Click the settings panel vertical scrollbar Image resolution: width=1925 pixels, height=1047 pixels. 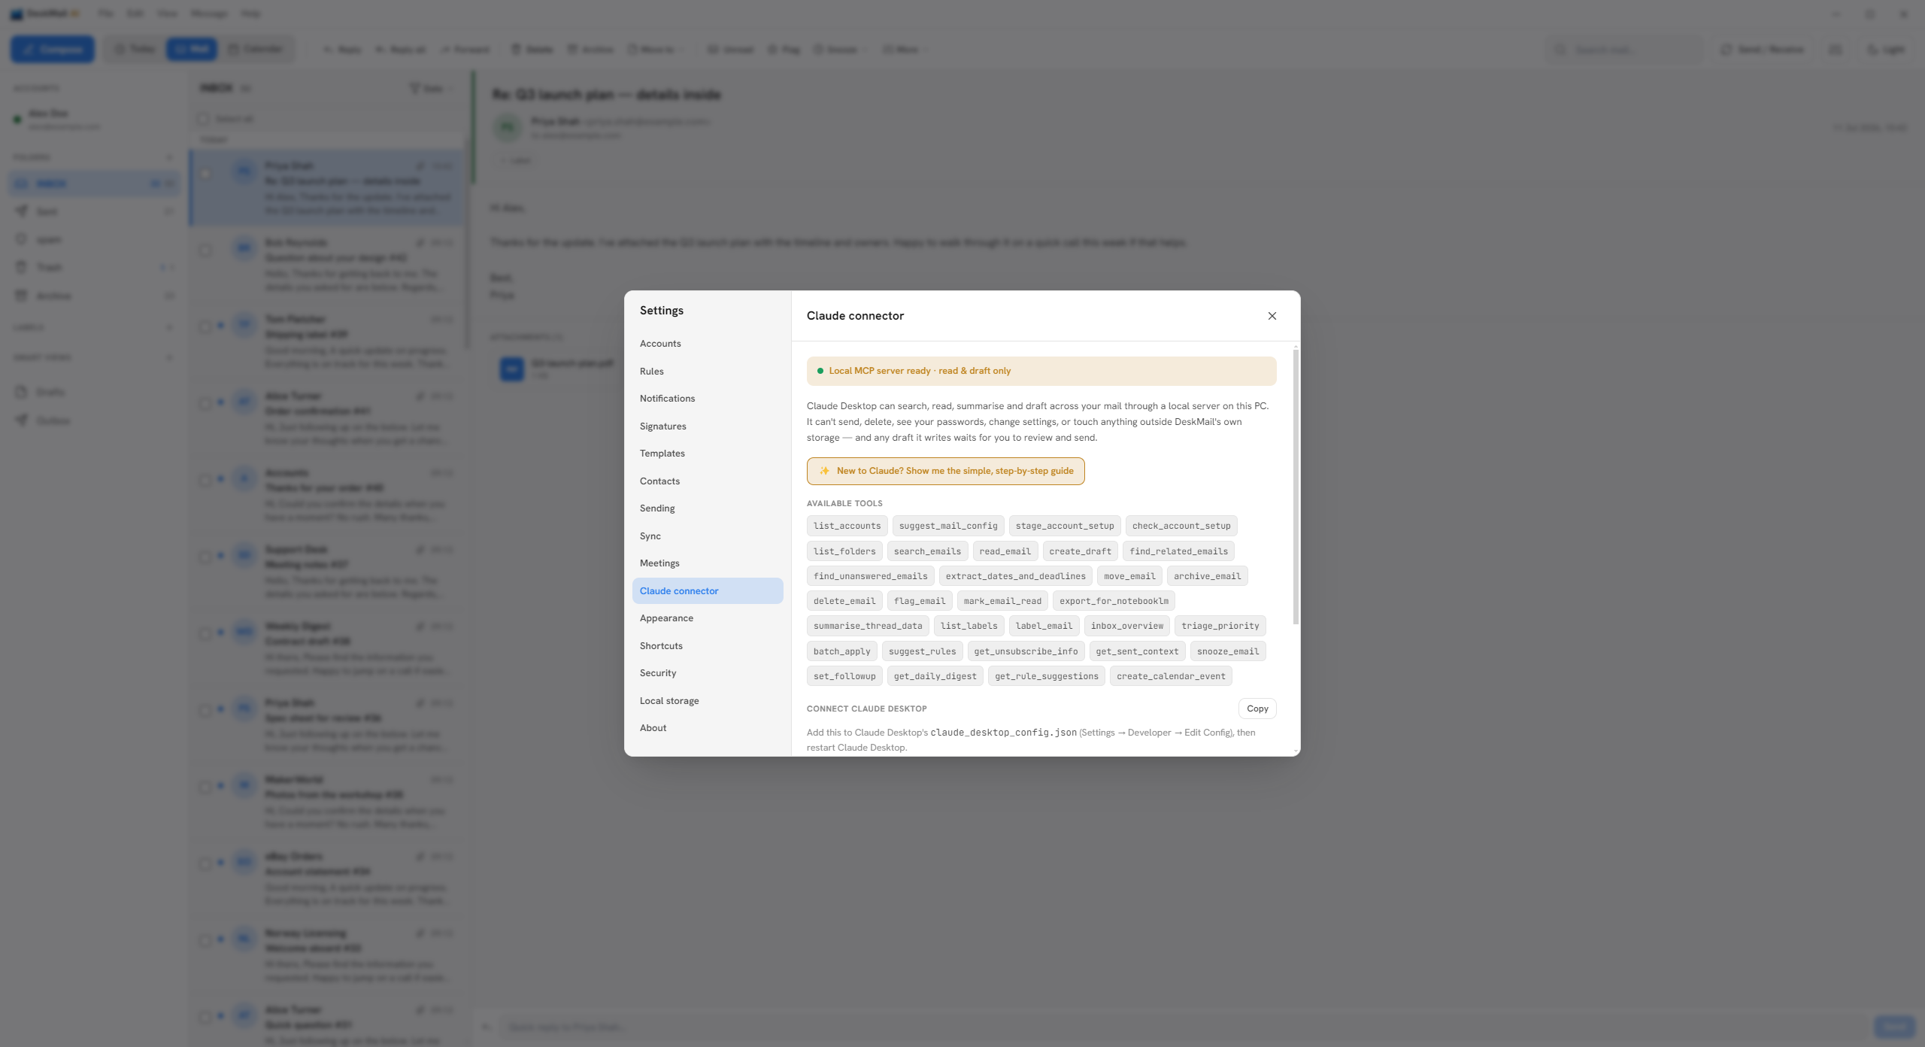tap(1295, 487)
